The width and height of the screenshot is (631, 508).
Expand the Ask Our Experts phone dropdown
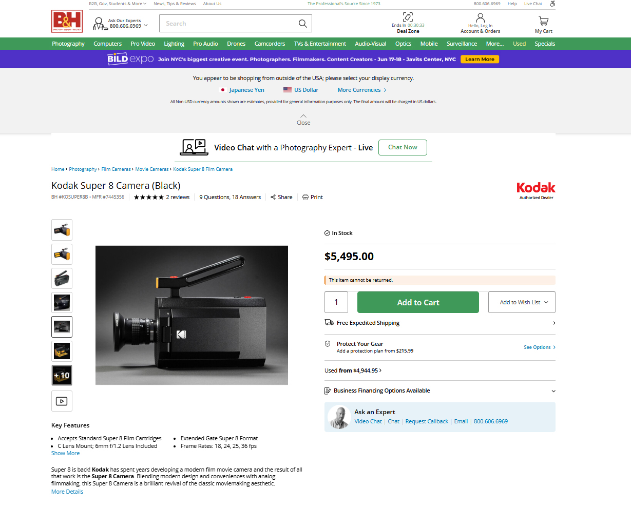pos(146,25)
